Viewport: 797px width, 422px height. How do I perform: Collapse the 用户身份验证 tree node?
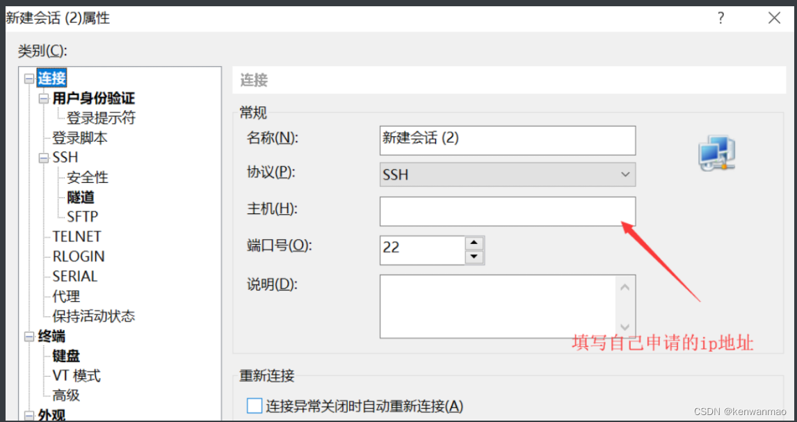click(45, 99)
